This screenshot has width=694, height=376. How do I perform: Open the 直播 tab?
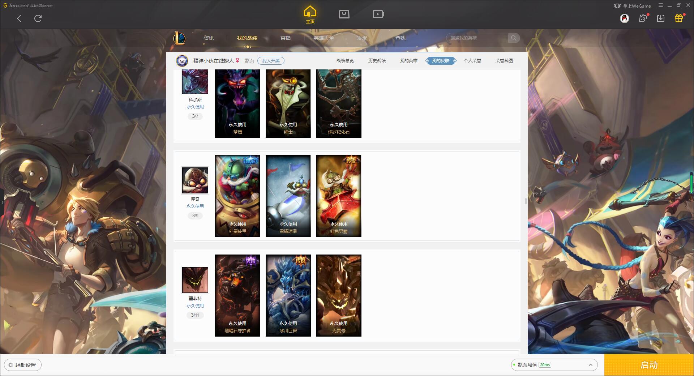[x=286, y=38]
